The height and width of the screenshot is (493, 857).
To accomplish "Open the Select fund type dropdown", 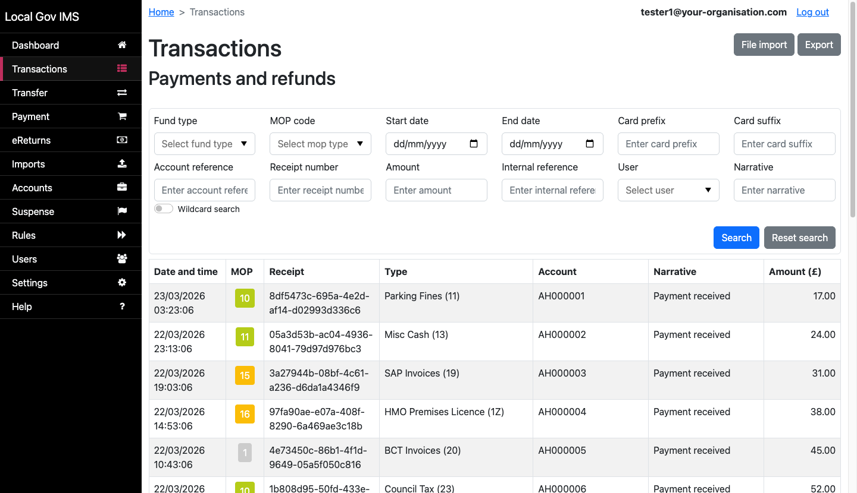I will pos(204,144).
